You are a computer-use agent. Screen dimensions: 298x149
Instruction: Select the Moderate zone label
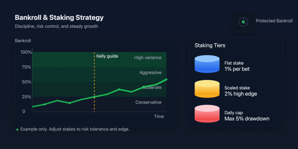click(152, 87)
